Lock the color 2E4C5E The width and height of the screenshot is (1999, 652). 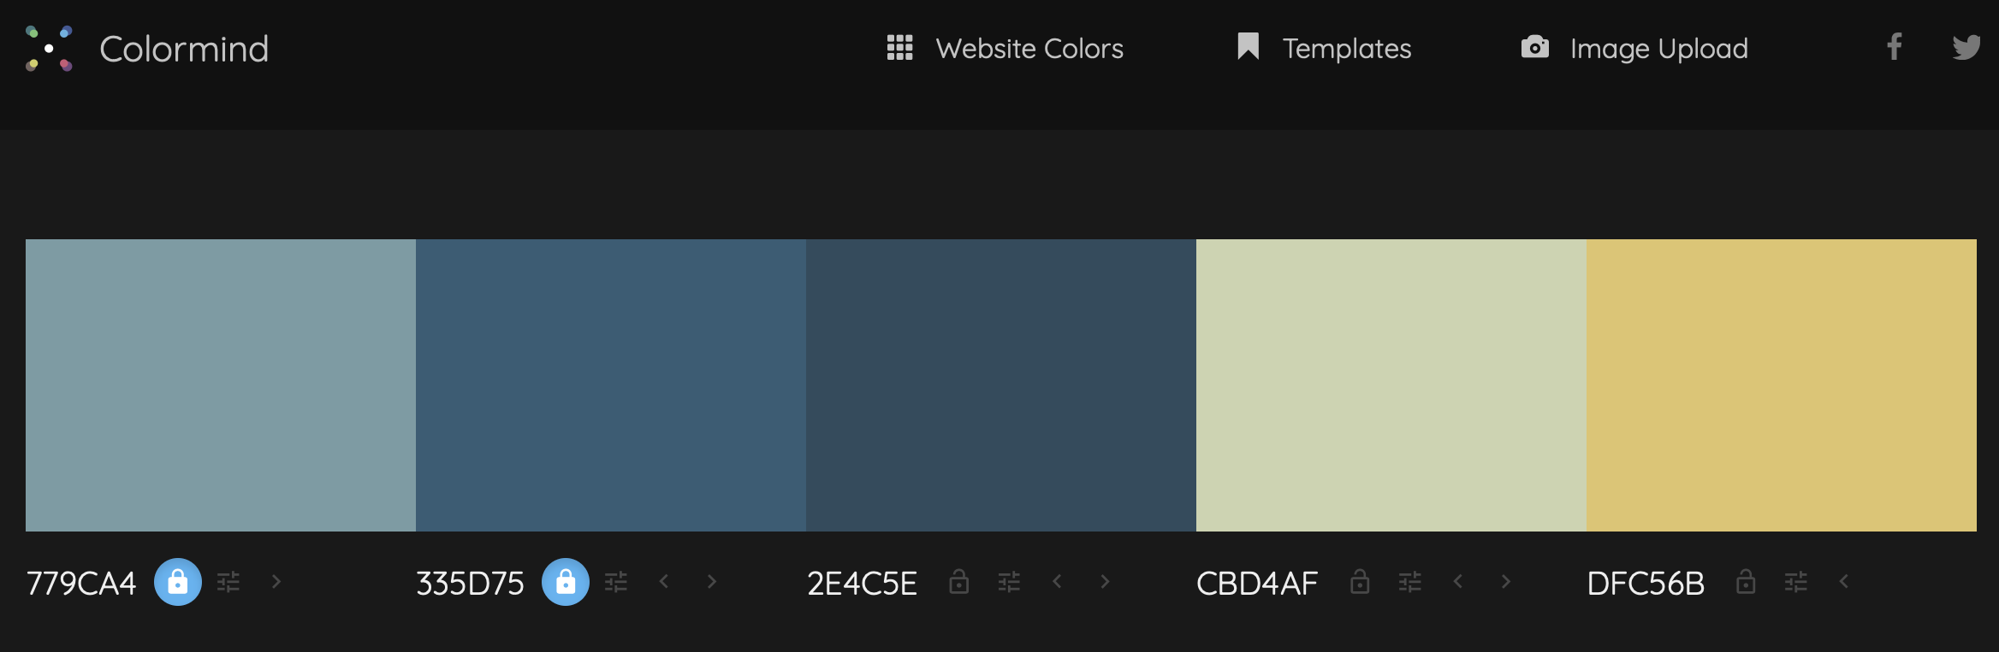[x=959, y=582]
